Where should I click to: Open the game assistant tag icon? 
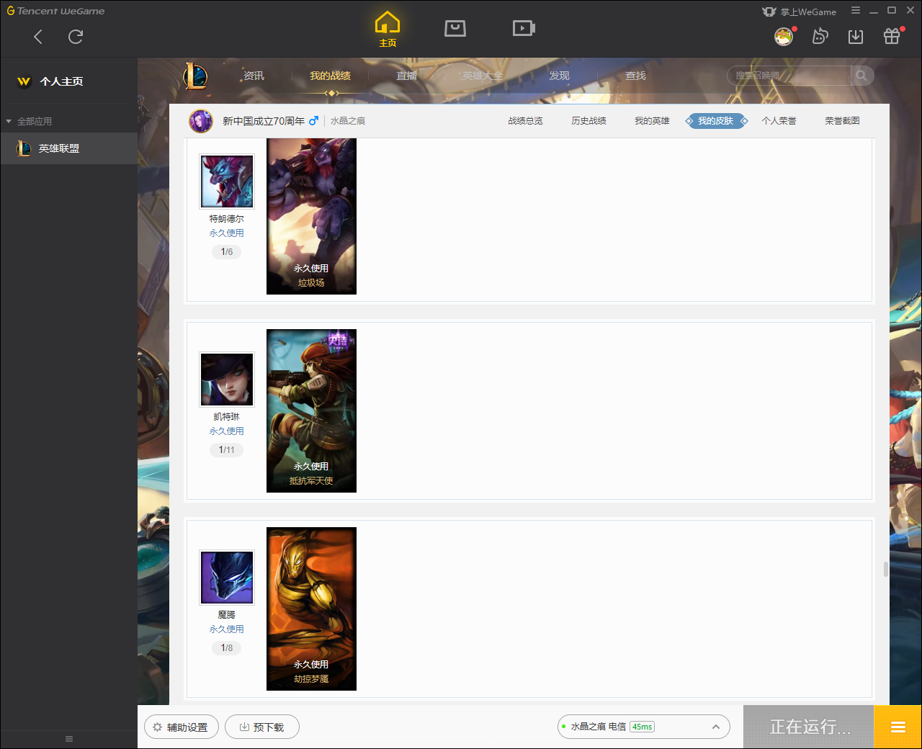click(820, 36)
